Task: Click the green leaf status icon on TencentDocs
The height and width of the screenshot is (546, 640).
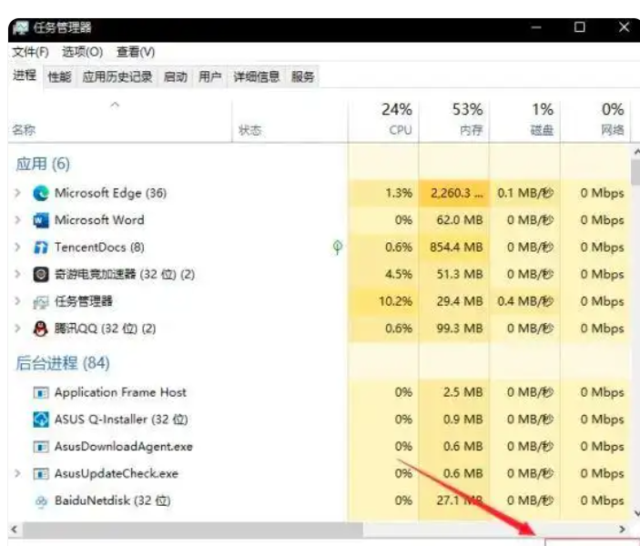Action: tap(337, 247)
